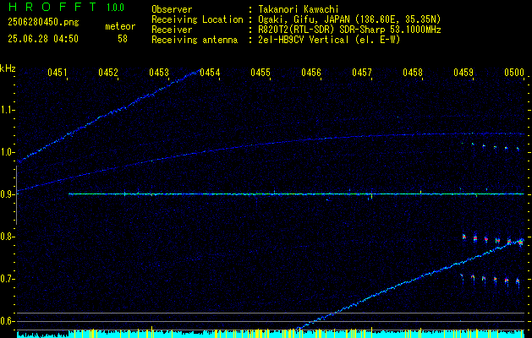Click time marker 0458
The image size is (532, 338).
(x=413, y=72)
